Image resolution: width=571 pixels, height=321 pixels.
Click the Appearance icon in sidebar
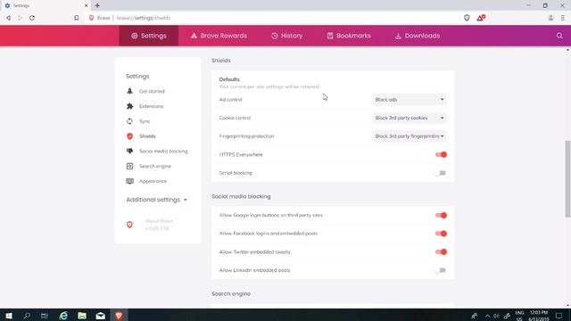click(x=129, y=181)
